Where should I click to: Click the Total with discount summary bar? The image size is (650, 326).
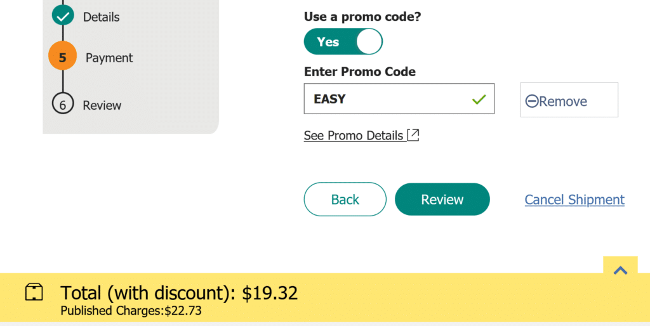pos(325,297)
